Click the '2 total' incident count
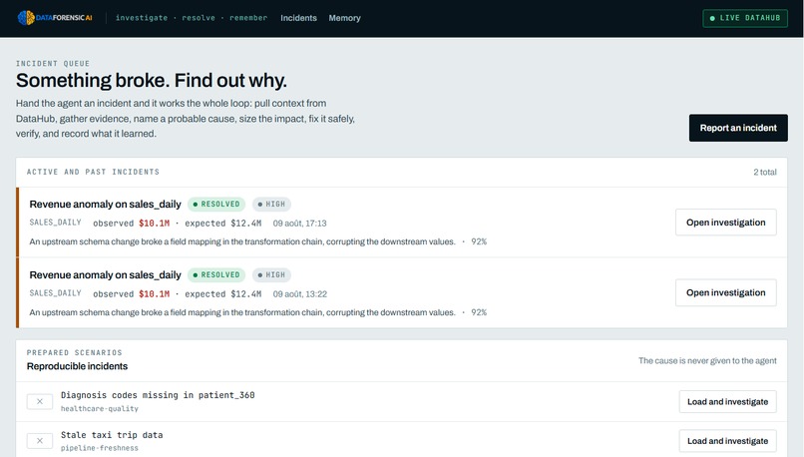The image size is (804, 457). 764,172
